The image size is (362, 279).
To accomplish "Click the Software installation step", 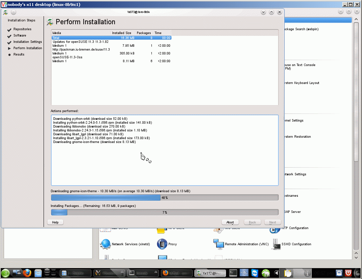I will pos(20,35).
